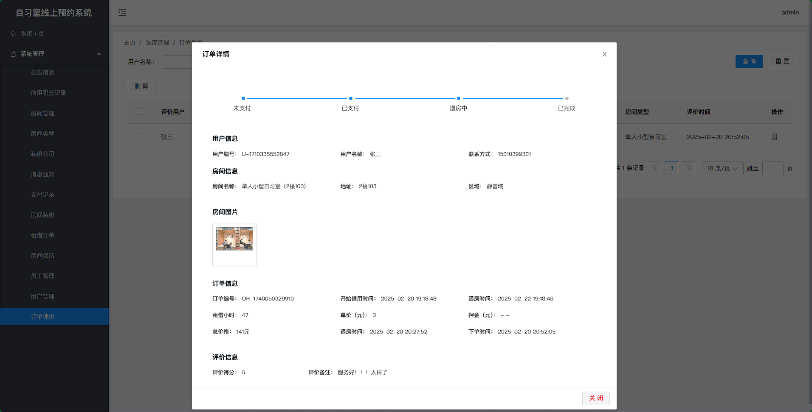The width and height of the screenshot is (812, 412).
Task: Click the 查询 search button
Action: pyautogui.click(x=749, y=61)
